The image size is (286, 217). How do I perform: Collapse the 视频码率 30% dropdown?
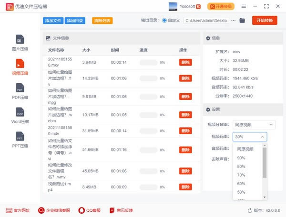(250, 137)
